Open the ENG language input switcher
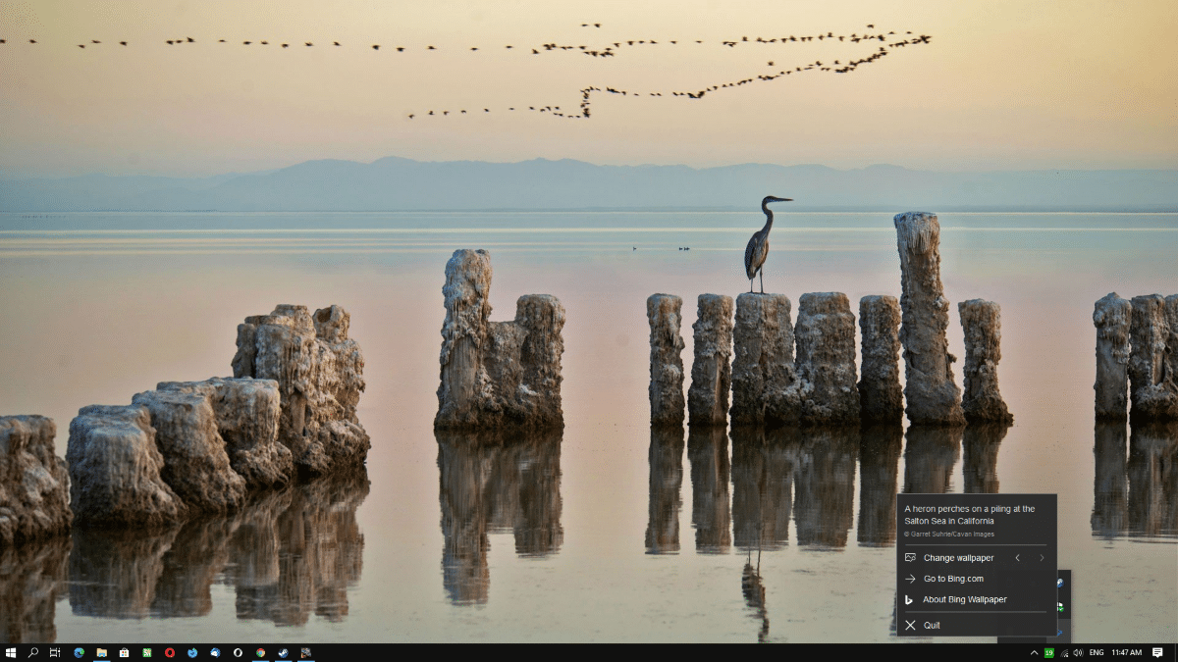Image resolution: width=1178 pixels, height=662 pixels. point(1097,652)
